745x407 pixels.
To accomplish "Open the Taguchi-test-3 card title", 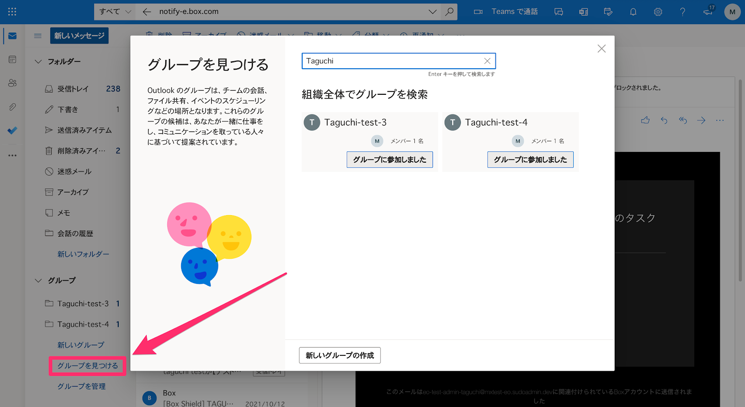I will (x=355, y=122).
